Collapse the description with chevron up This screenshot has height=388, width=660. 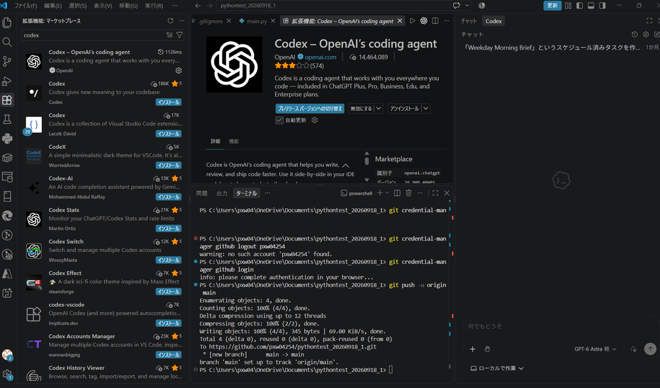(345, 166)
